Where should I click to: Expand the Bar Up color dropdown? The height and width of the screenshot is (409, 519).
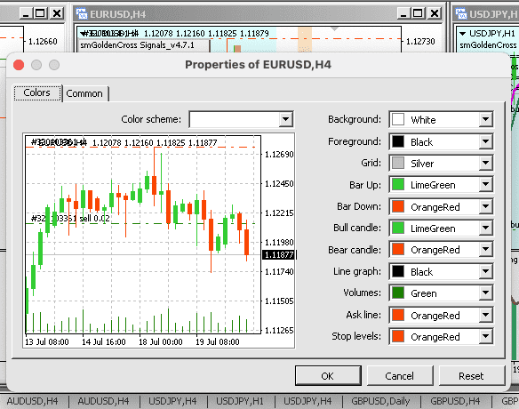coord(485,184)
